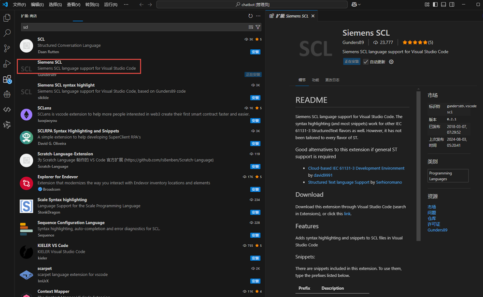Install the Scratch-Language-Extension
Image resolution: width=483 pixels, height=297 pixels.
point(256,167)
